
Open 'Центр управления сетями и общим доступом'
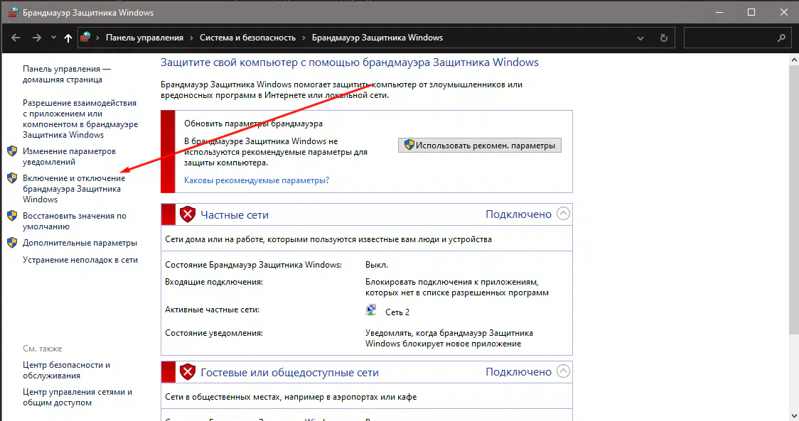pyautogui.click(x=77, y=397)
